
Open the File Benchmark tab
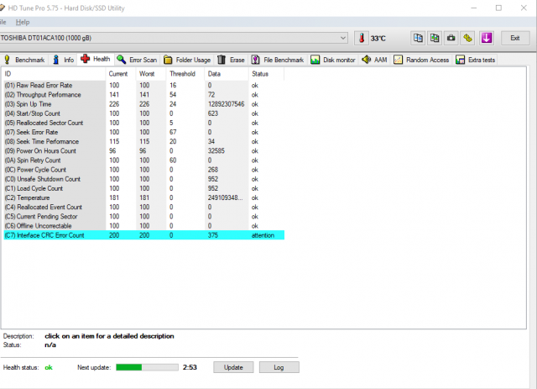tap(278, 60)
